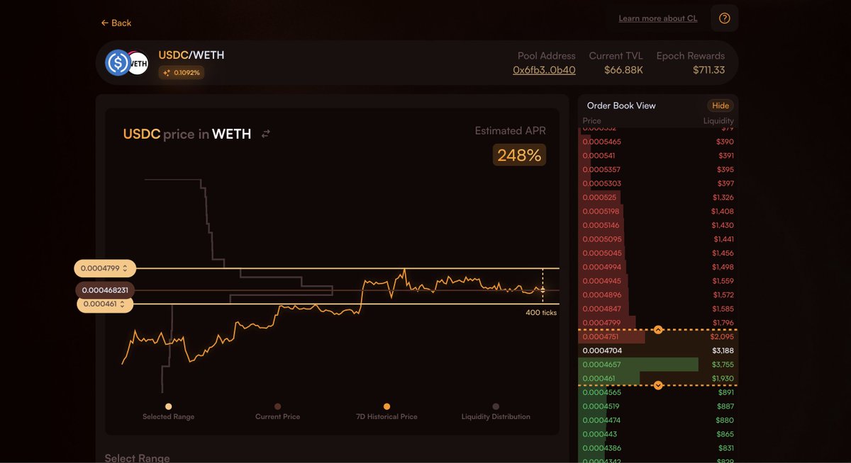Click the help question mark icon

(x=724, y=18)
